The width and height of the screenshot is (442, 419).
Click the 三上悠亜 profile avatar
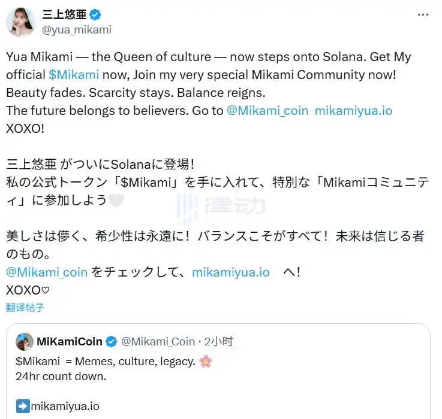click(x=20, y=22)
